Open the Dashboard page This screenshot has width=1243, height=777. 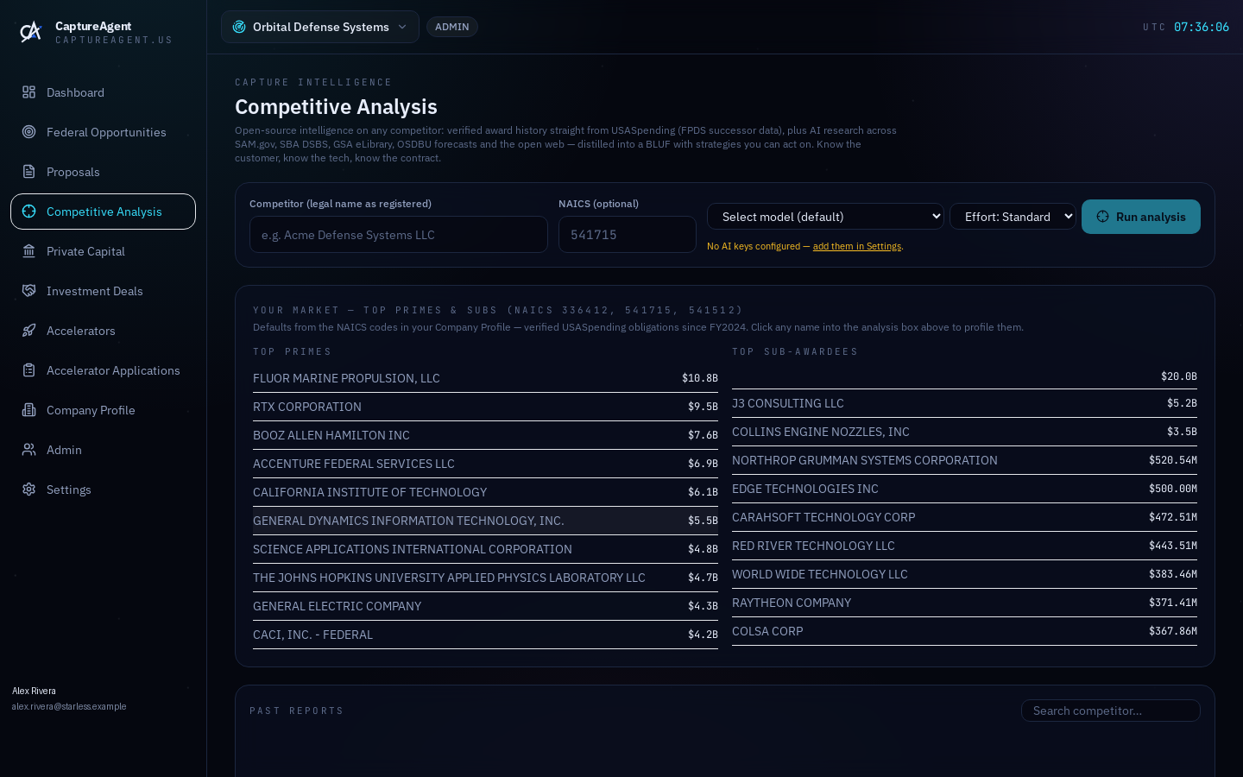click(x=103, y=92)
